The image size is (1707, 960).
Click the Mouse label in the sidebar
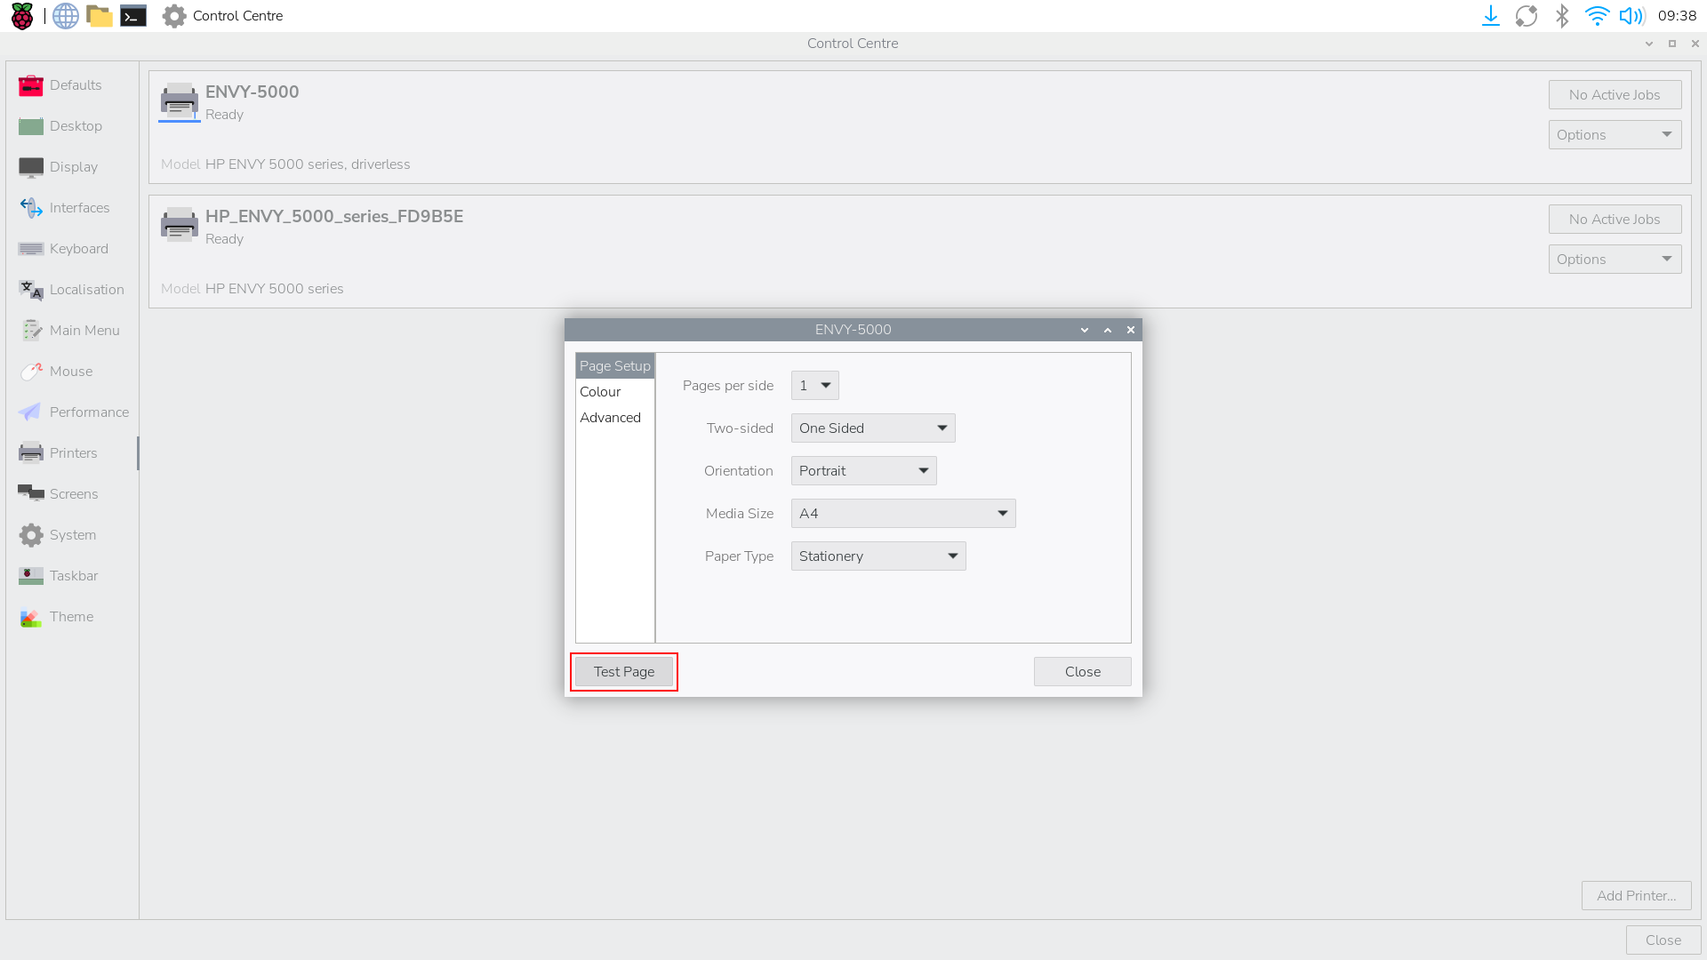71,372
